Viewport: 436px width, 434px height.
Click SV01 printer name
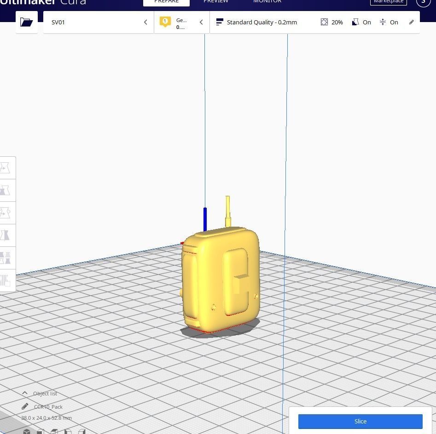(x=58, y=22)
